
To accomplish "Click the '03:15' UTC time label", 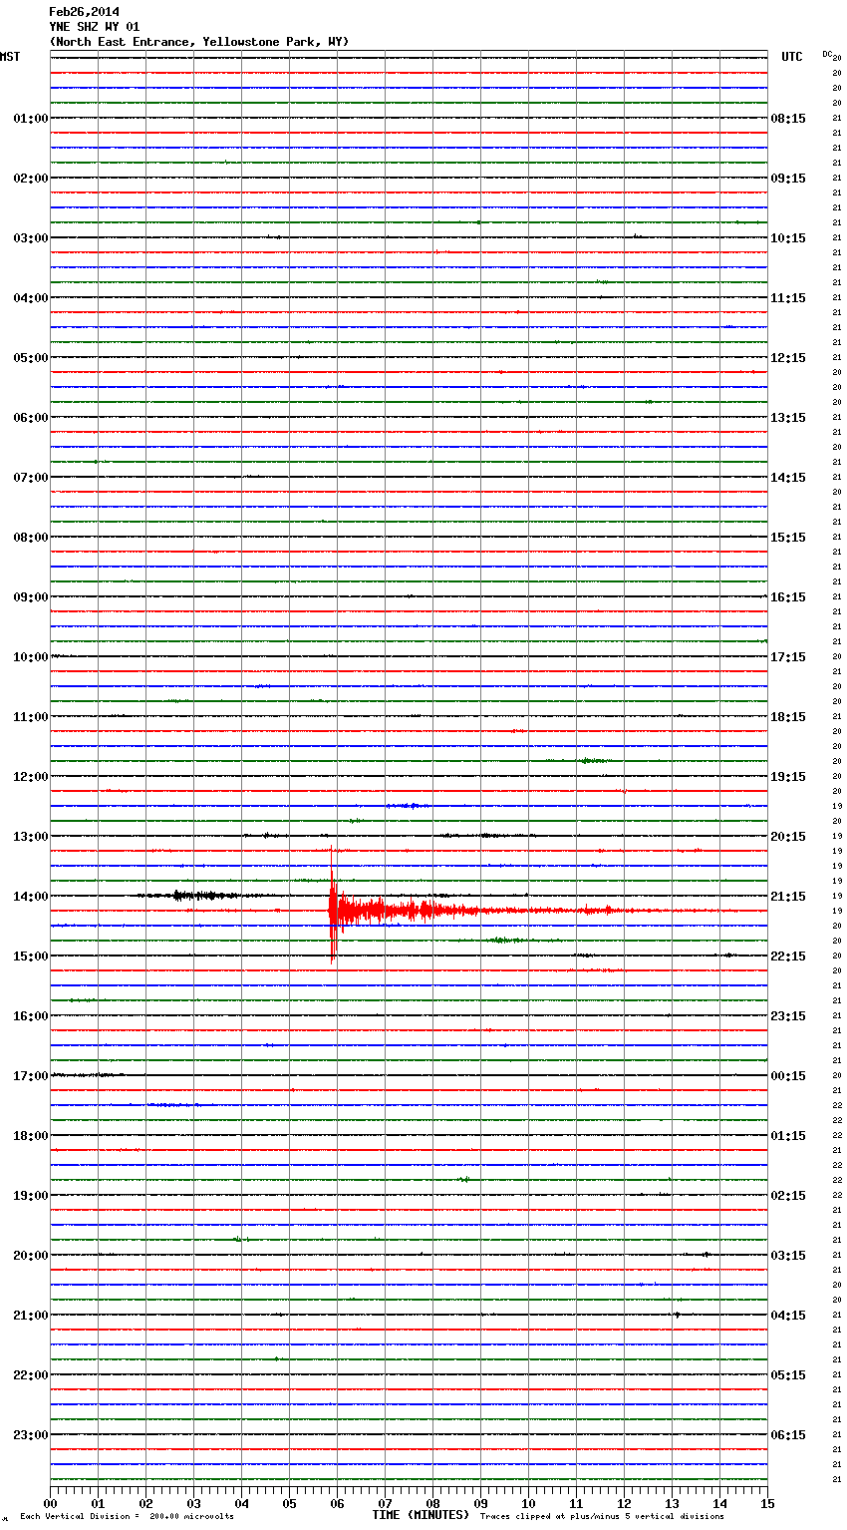I will point(788,1256).
